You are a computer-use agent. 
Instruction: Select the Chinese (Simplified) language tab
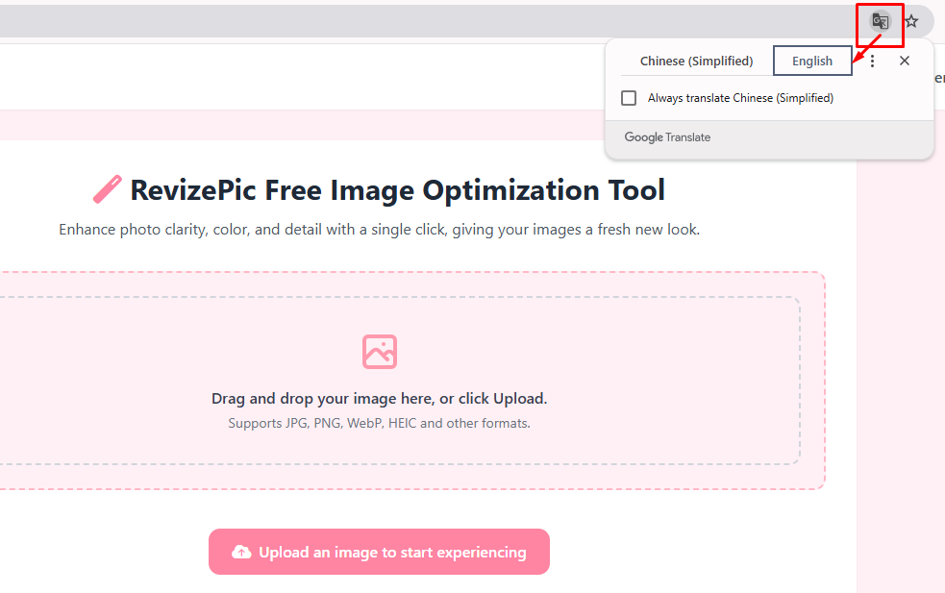coord(697,61)
